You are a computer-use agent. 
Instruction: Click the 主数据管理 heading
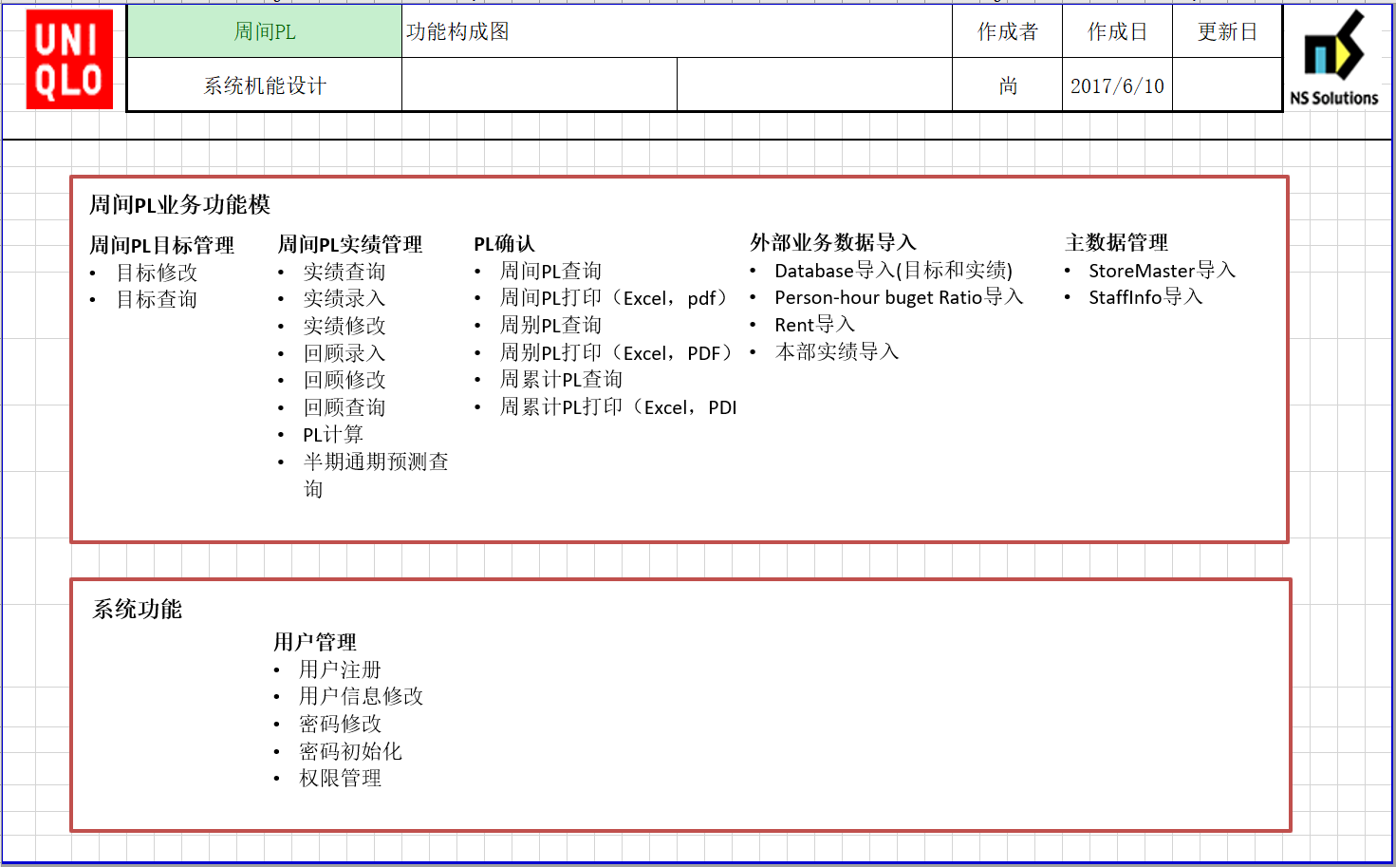pos(1116,242)
